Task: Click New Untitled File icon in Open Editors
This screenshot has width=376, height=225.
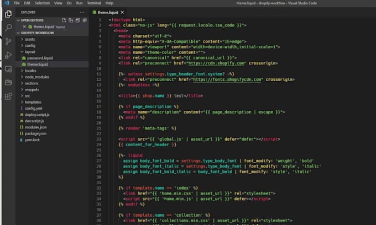Action: pyautogui.click(x=64, y=20)
